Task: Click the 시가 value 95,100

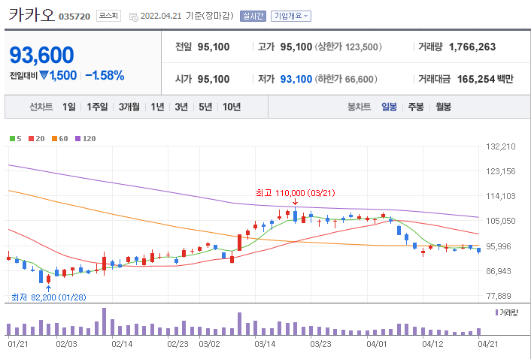Action: click(x=214, y=79)
